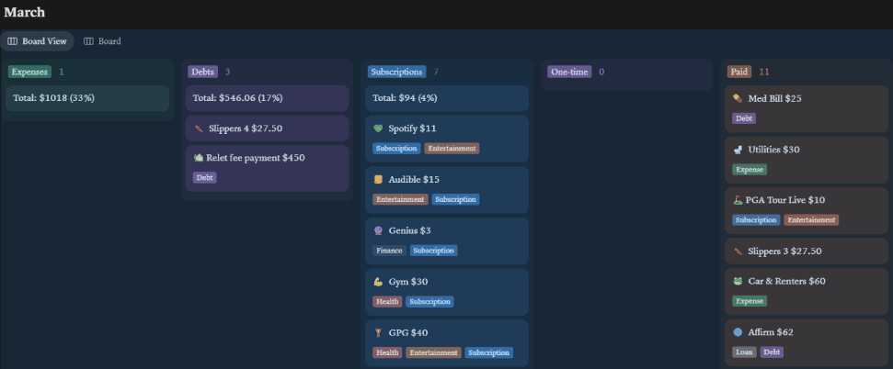Click the Expense tag on Car & Renters
This screenshot has height=369, width=893.
[750, 301]
